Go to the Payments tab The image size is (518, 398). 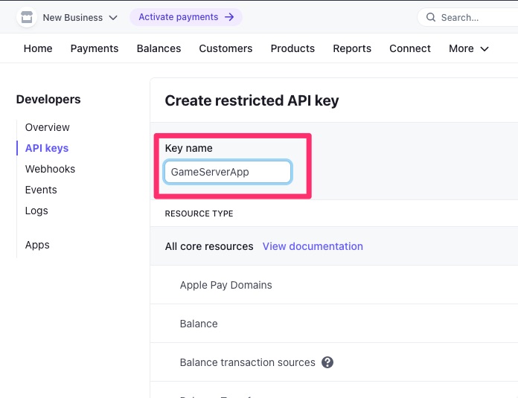click(x=95, y=48)
